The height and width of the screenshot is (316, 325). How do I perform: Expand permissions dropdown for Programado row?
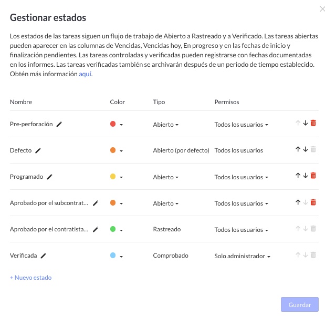tap(242, 177)
